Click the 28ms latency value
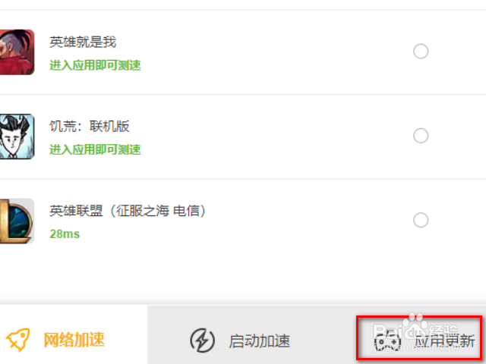The height and width of the screenshot is (364, 486). (65, 234)
